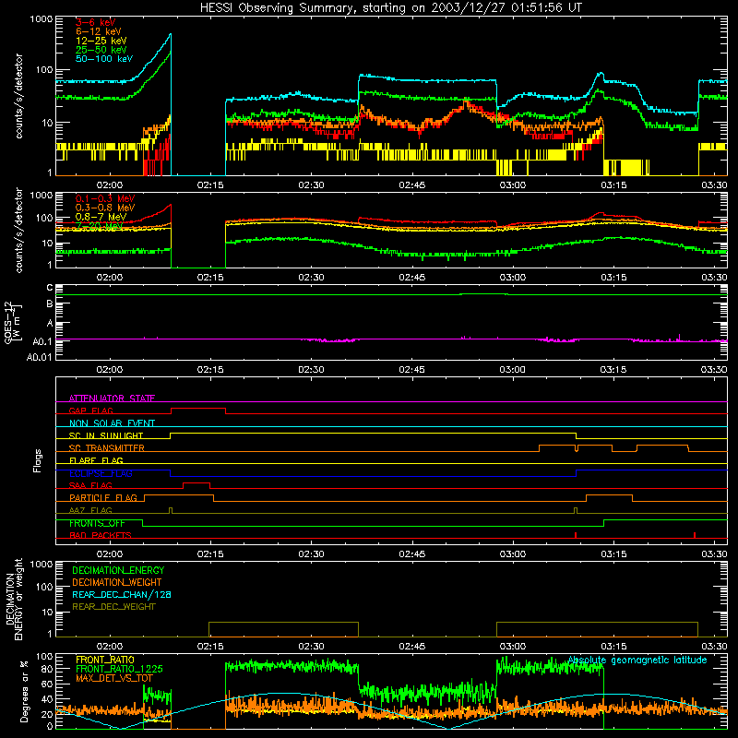Click 02:30 tick under keV count plot
738x738 pixels.
tap(311, 185)
